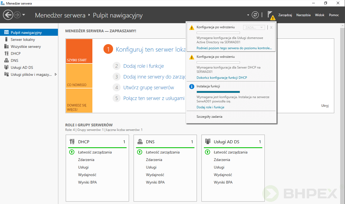Click the Serwer lokalny sidebar icon
The image size is (345, 204).
pos(6,40)
